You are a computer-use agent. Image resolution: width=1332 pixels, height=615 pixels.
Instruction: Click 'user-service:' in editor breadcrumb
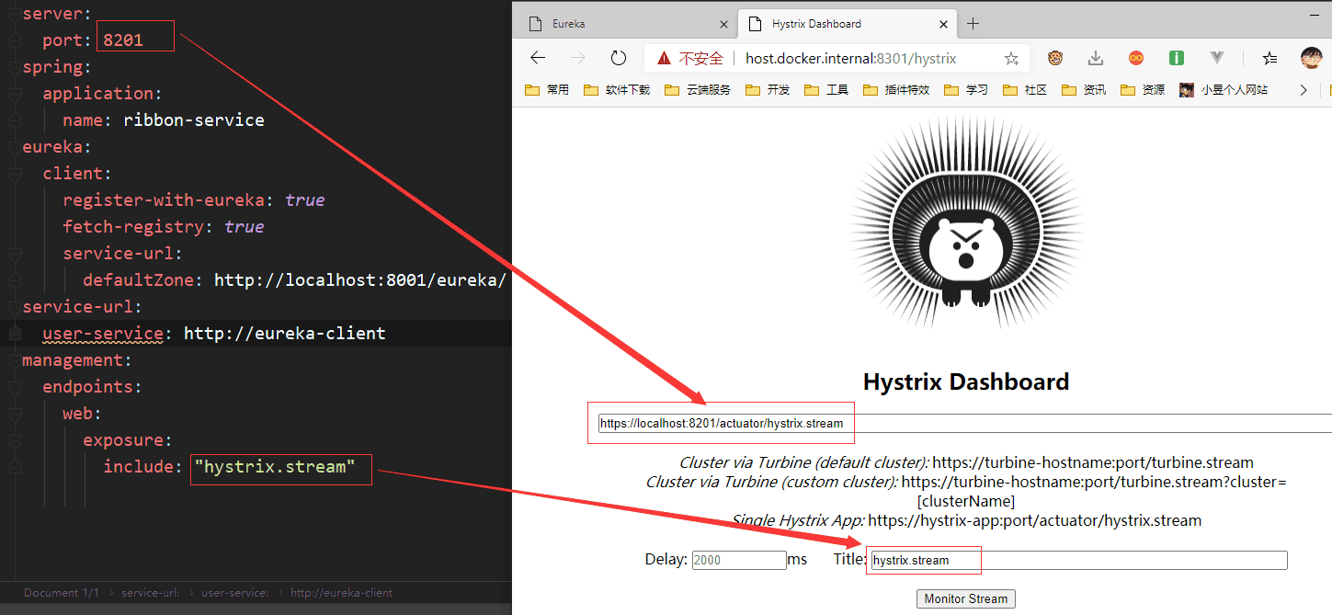tap(234, 593)
